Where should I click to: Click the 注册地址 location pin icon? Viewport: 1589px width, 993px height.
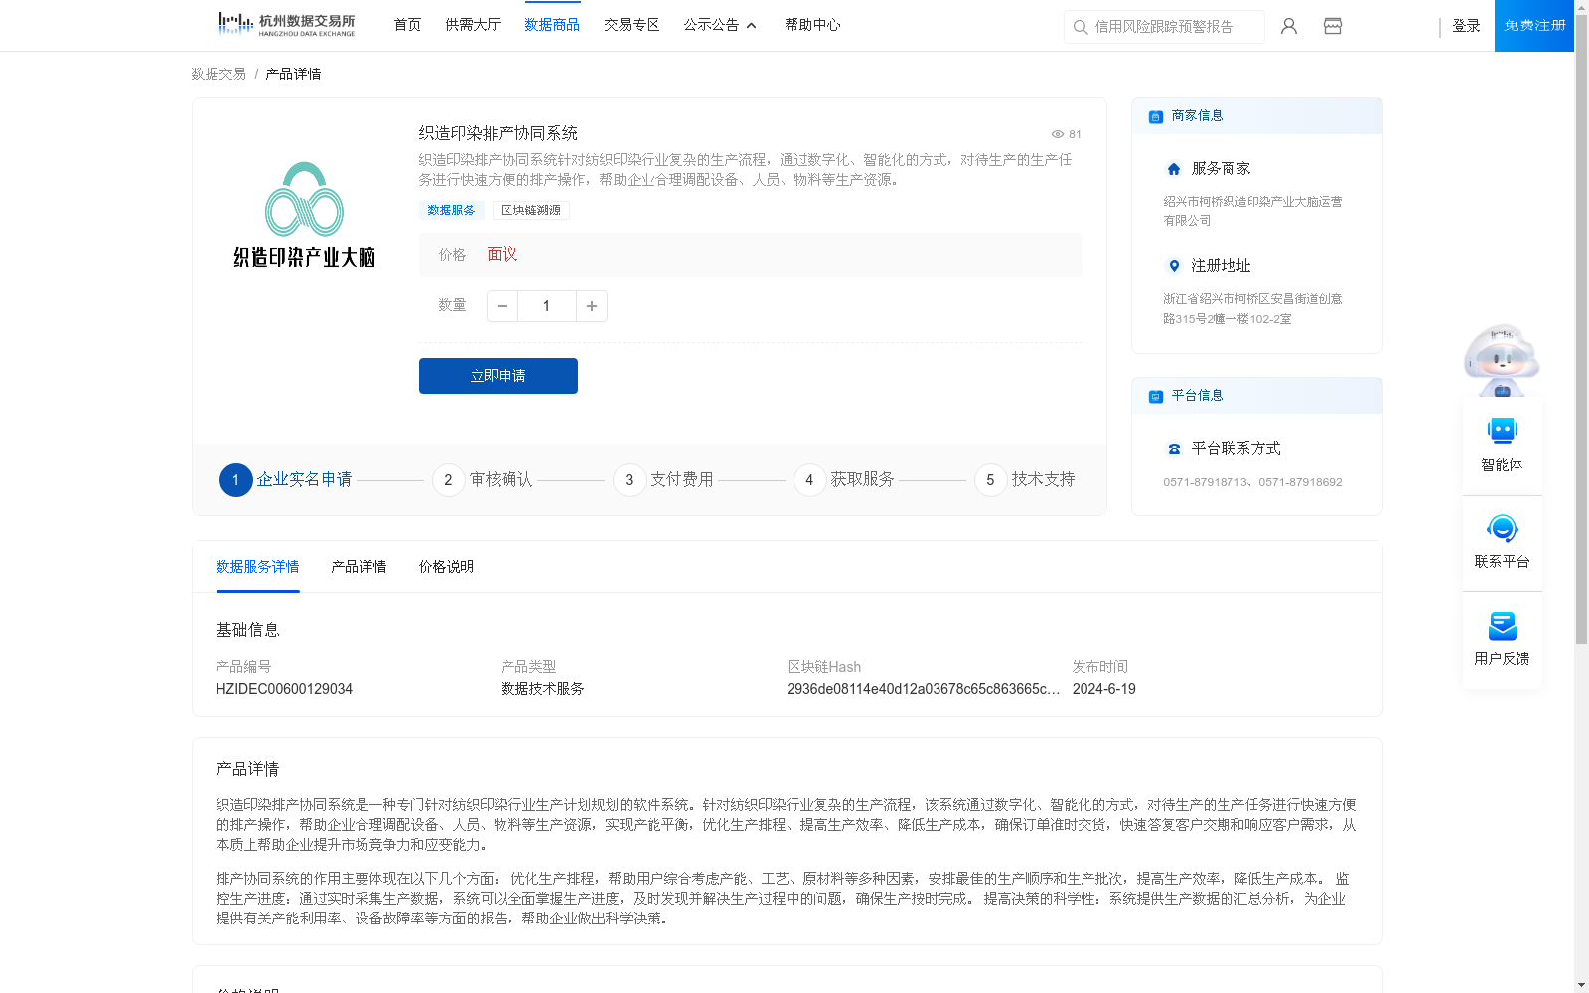1174,266
